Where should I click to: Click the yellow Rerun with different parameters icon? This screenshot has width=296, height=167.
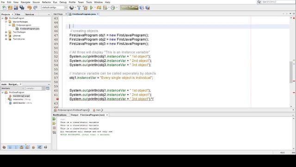point(54,123)
